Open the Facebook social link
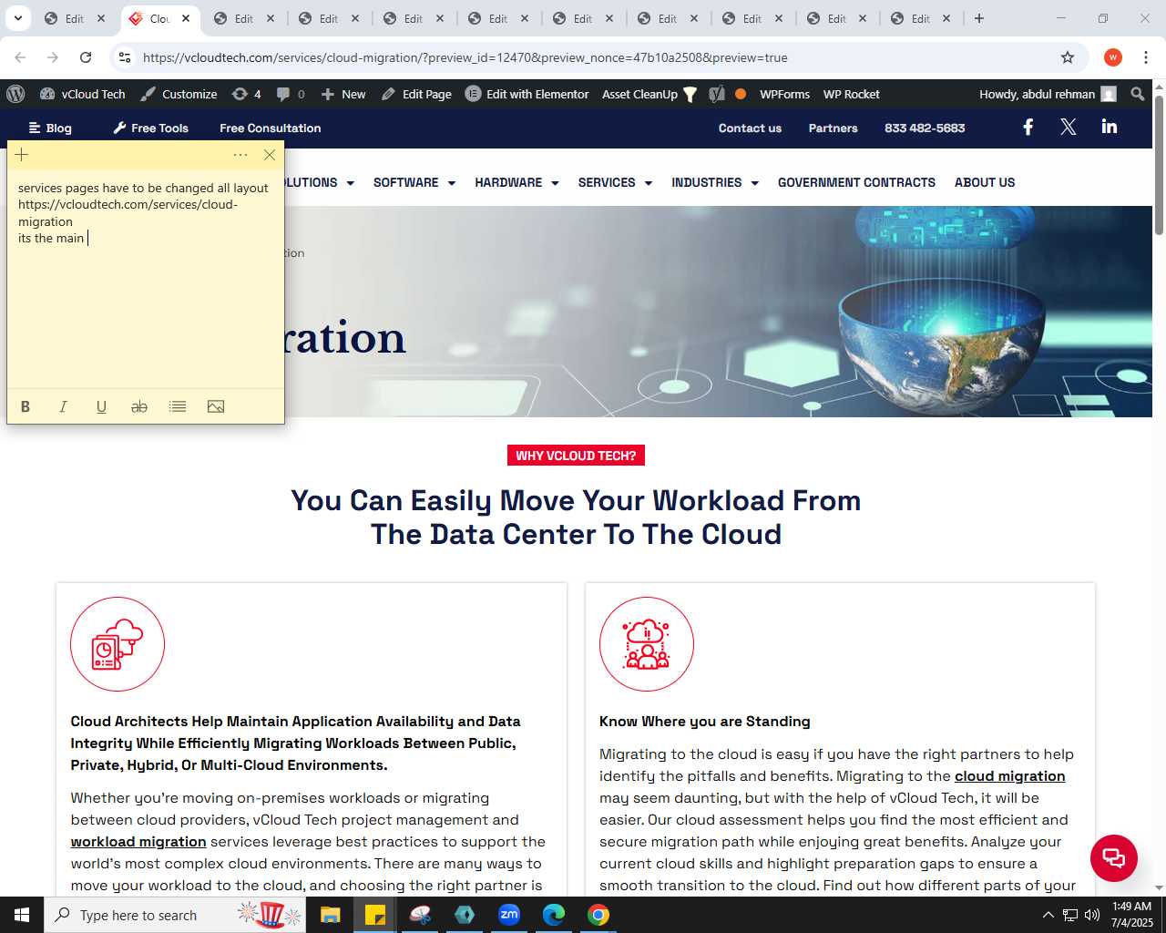1166x933 pixels. (1028, 127)
